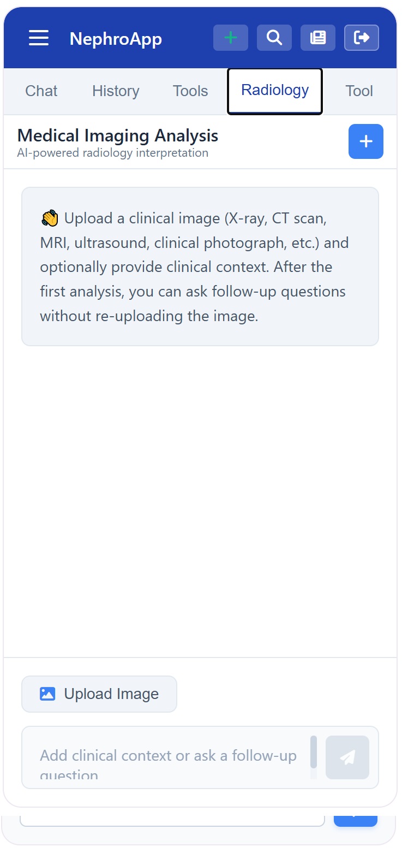Open the History tab
Image resolution: width=402 pixels, height=853 pixels.
(x=116, y=91)
